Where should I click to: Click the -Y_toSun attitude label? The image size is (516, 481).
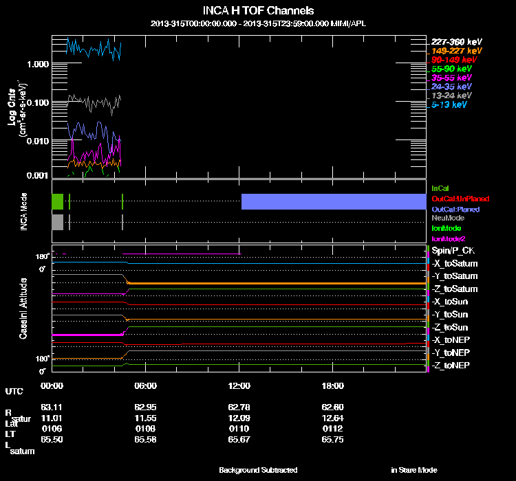pos(449,314)
